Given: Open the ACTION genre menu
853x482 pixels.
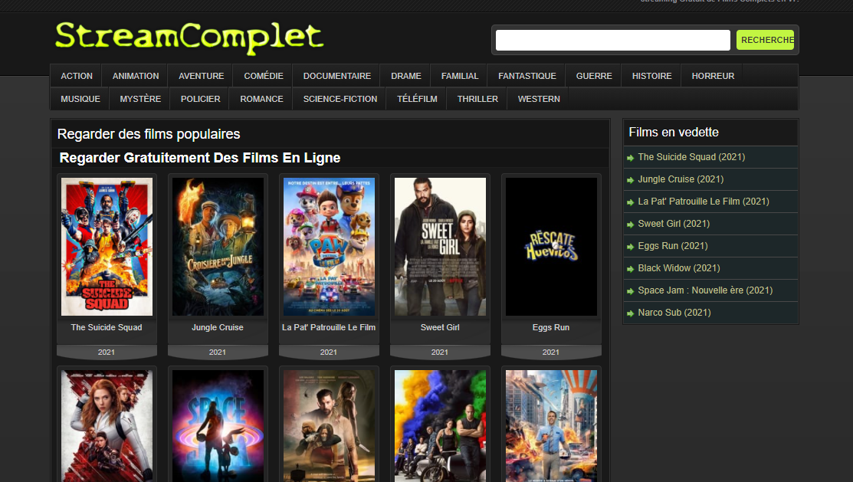Looking at the screenshot, I should point(76,76).
